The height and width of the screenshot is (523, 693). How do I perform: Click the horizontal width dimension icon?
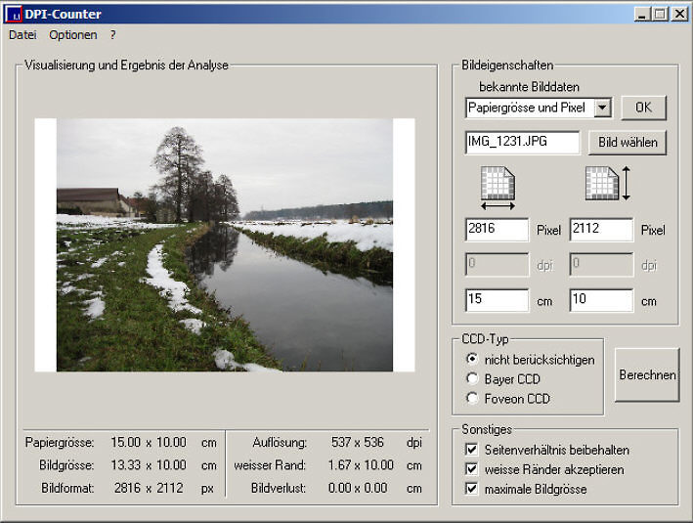click(x=498, y=188)
